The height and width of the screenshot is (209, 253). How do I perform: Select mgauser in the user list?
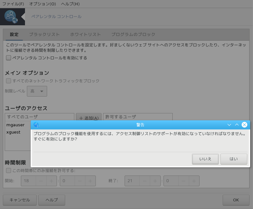coord(15,125)
